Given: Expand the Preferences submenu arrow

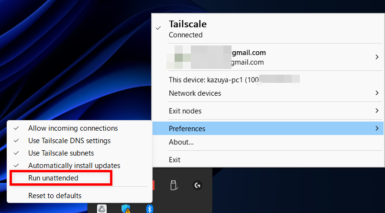Looking at the screenshot, I should [x=377, y=128].
